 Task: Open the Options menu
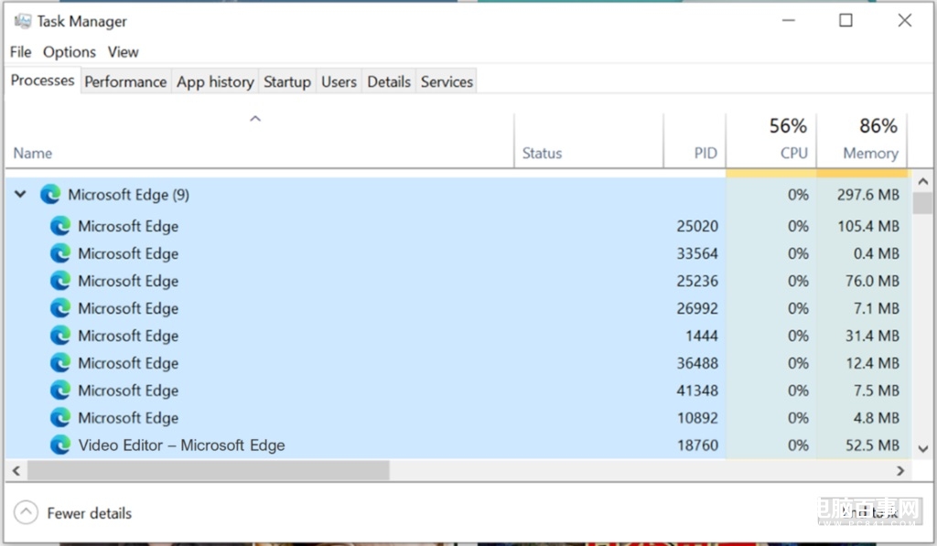[70, 52]
